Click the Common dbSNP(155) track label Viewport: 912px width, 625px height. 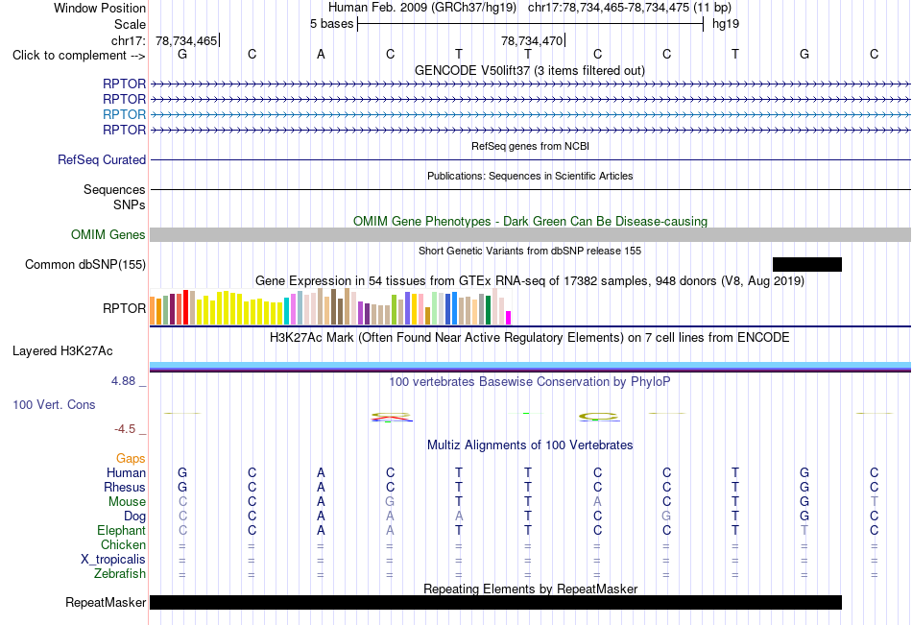(84, 265)
